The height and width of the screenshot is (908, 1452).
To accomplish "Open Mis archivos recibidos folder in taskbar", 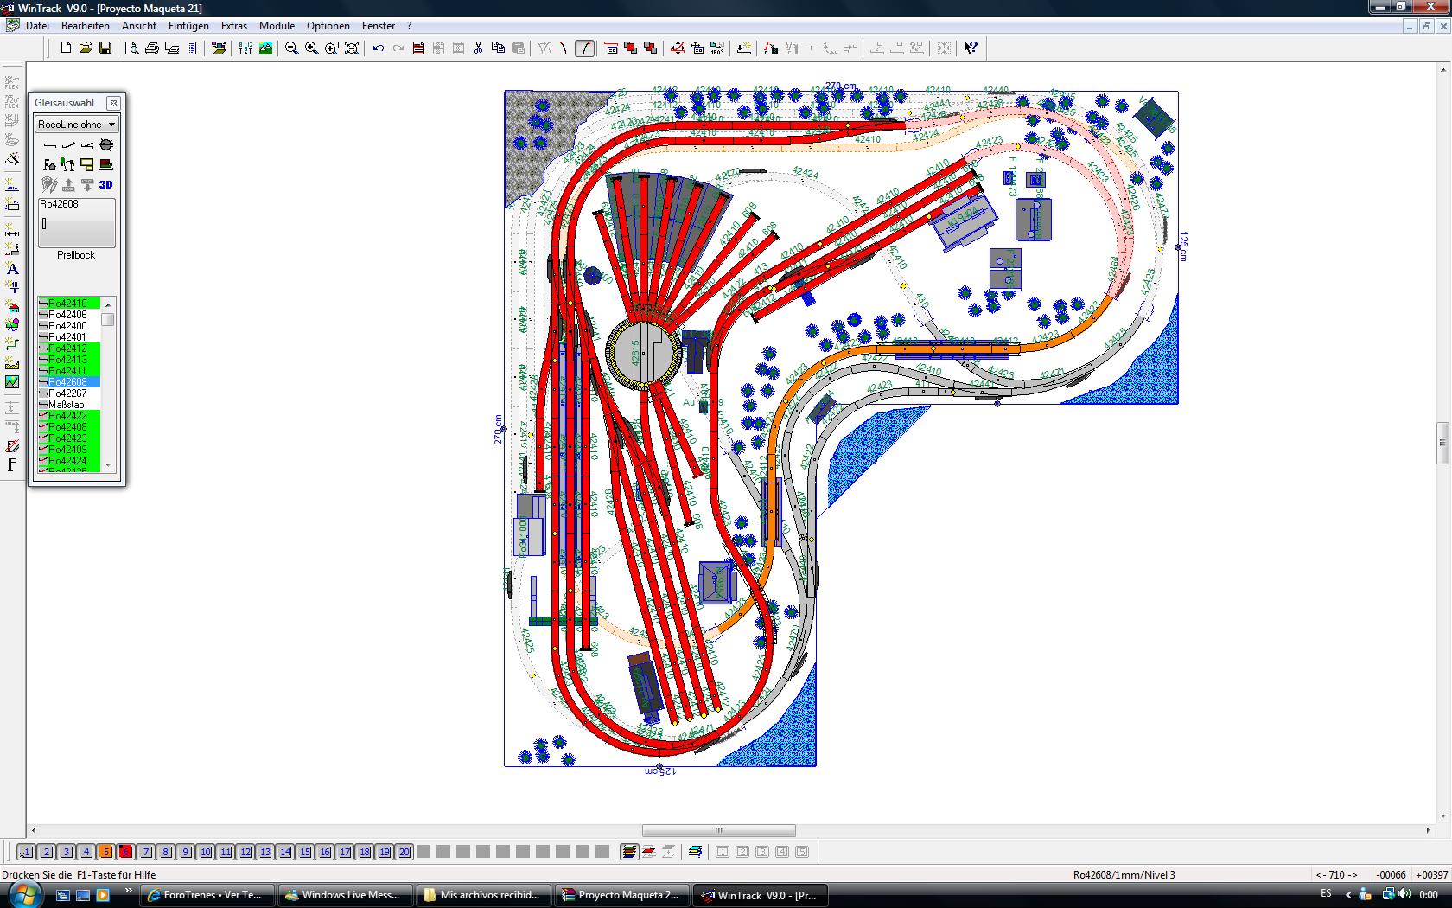I will [484, 895].
